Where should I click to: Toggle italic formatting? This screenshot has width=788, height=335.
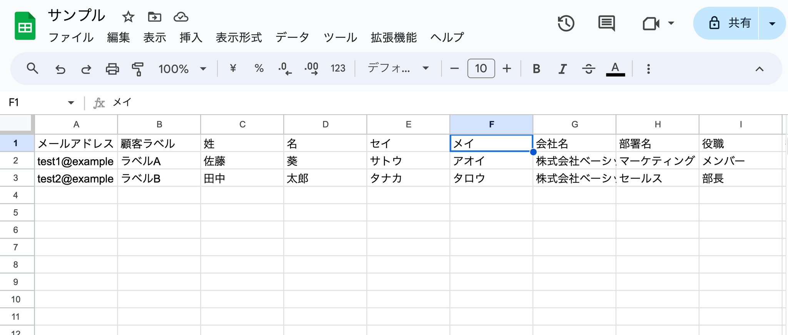[562, 69]
